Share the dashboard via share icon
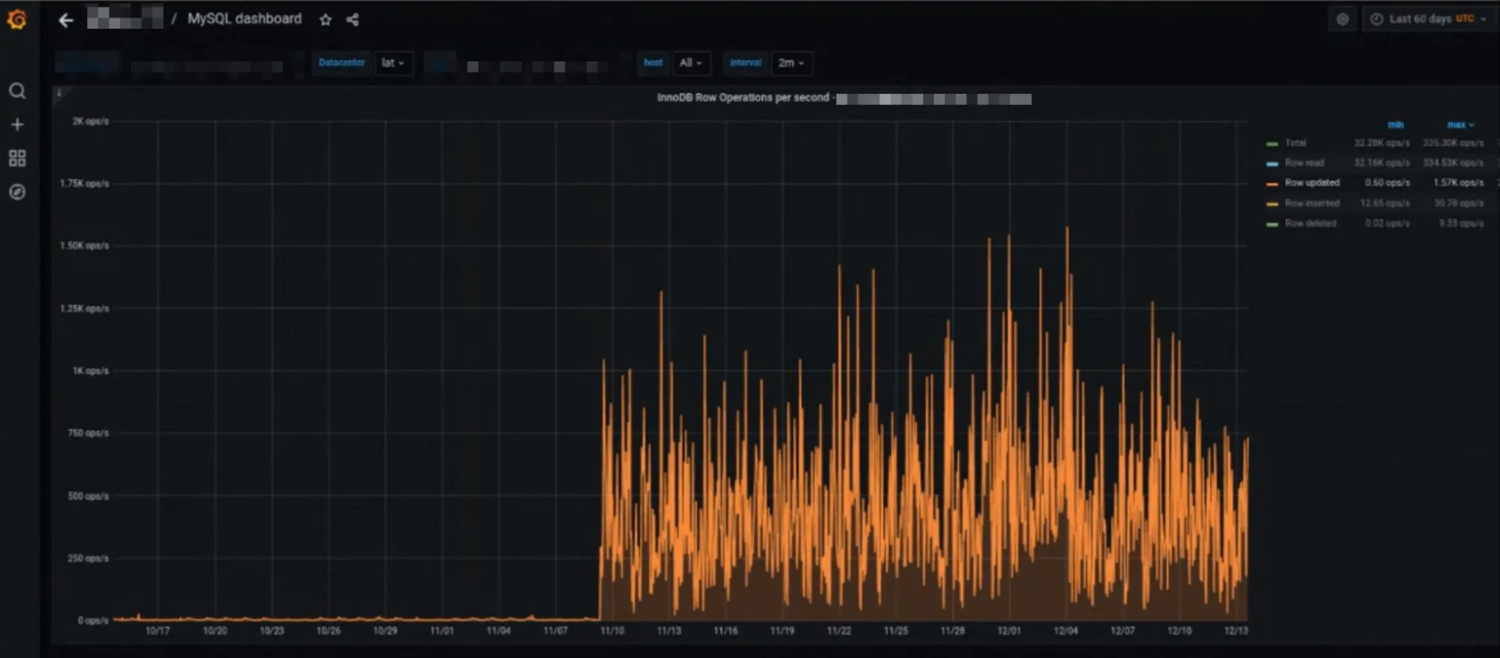The height and width of the screenshot is (658, 1500). coord(353,20)
